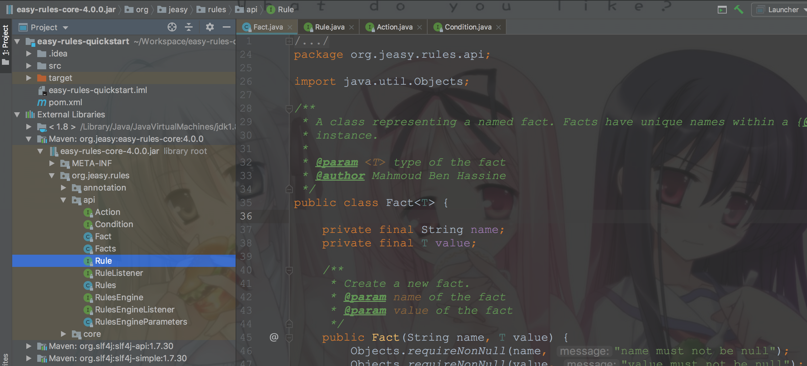Select pom.xml in project tree
The width and height of the screenshot is (807, 366).
click(124, 102)
